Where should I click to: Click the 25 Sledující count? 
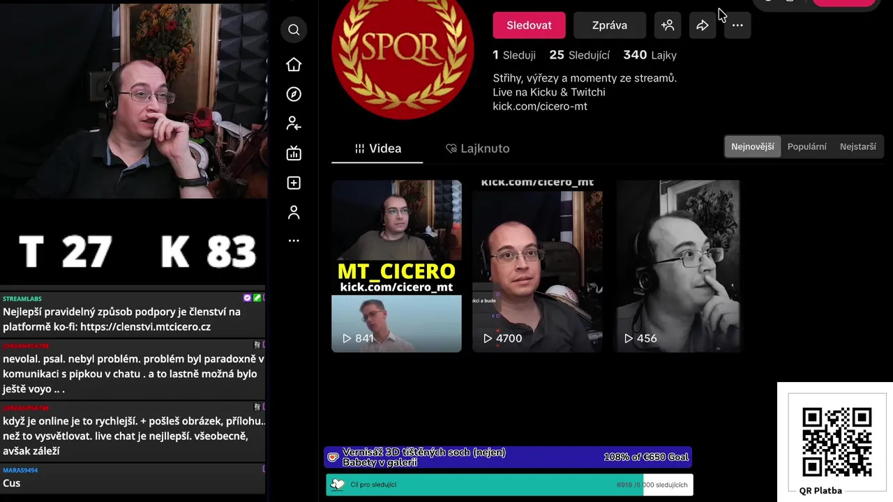(579, 55)
